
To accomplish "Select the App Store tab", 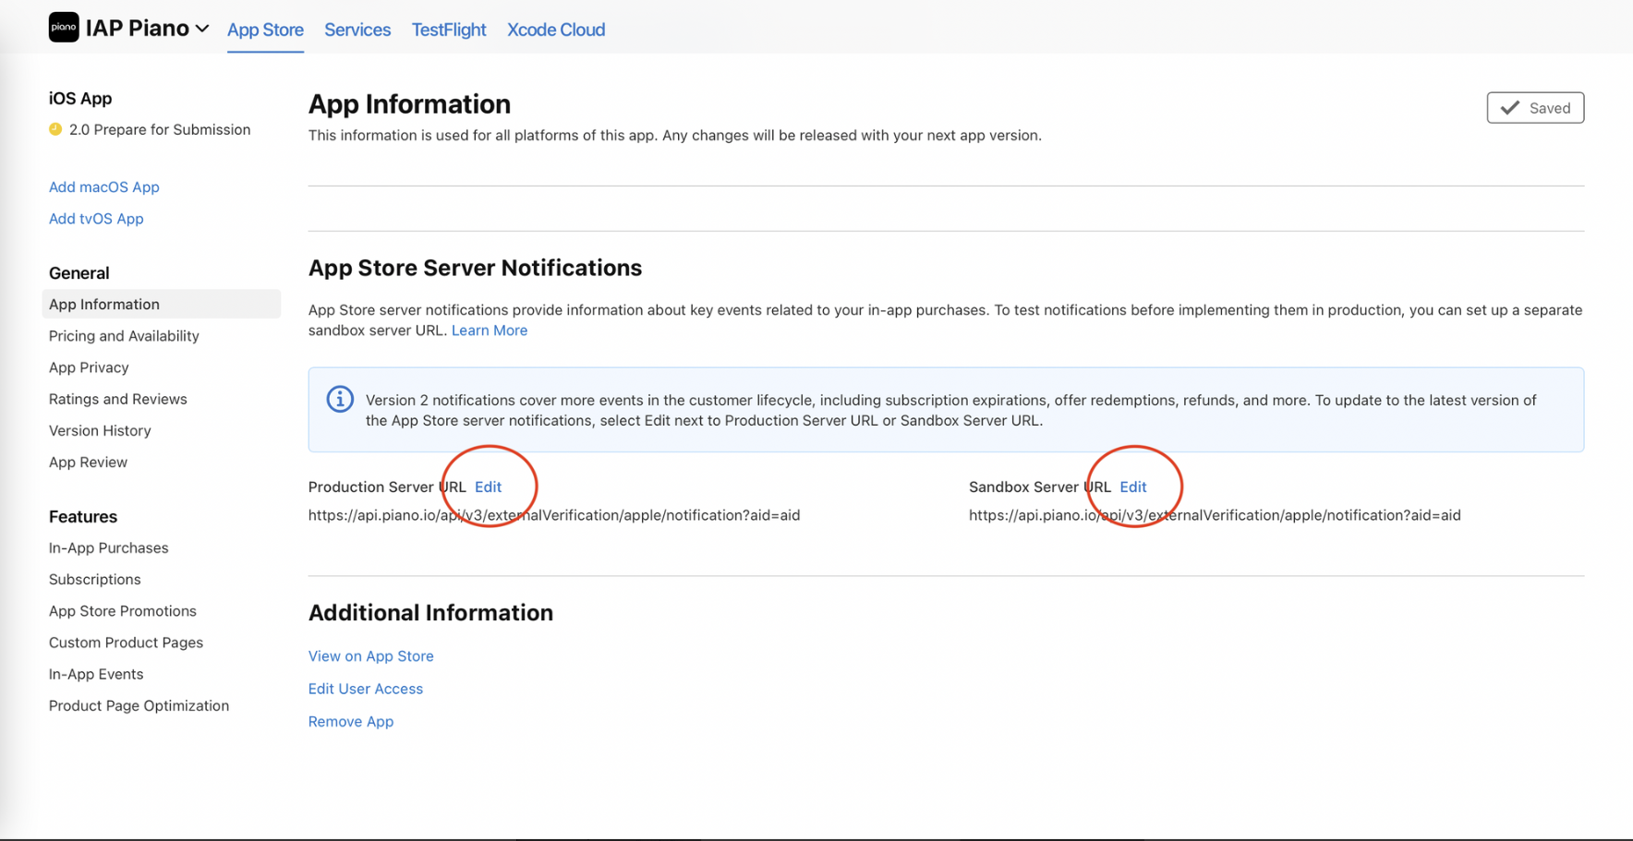I will click(x=265, y=30).
